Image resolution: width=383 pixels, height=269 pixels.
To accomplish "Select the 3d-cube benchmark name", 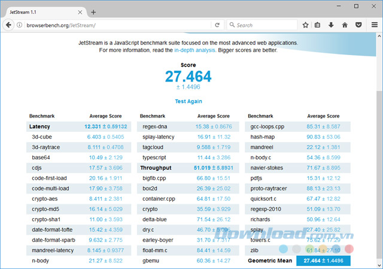I will pos(42,137).
